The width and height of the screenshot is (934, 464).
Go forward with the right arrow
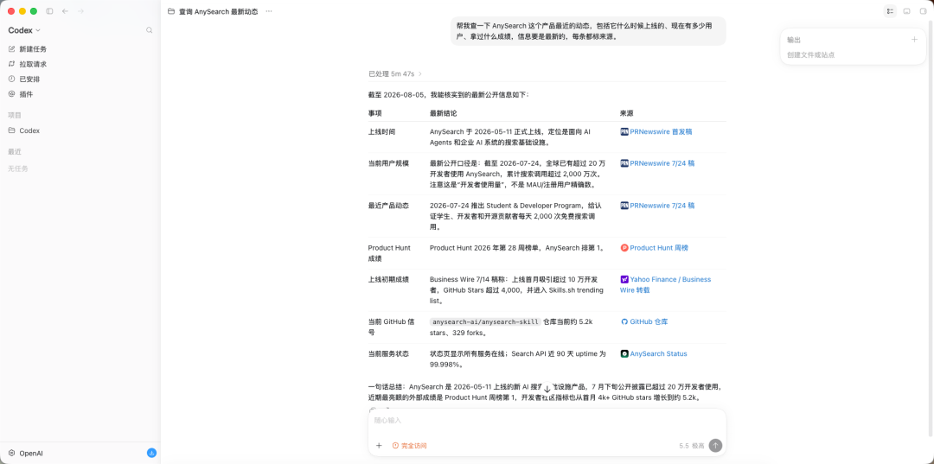pos(81,11)
